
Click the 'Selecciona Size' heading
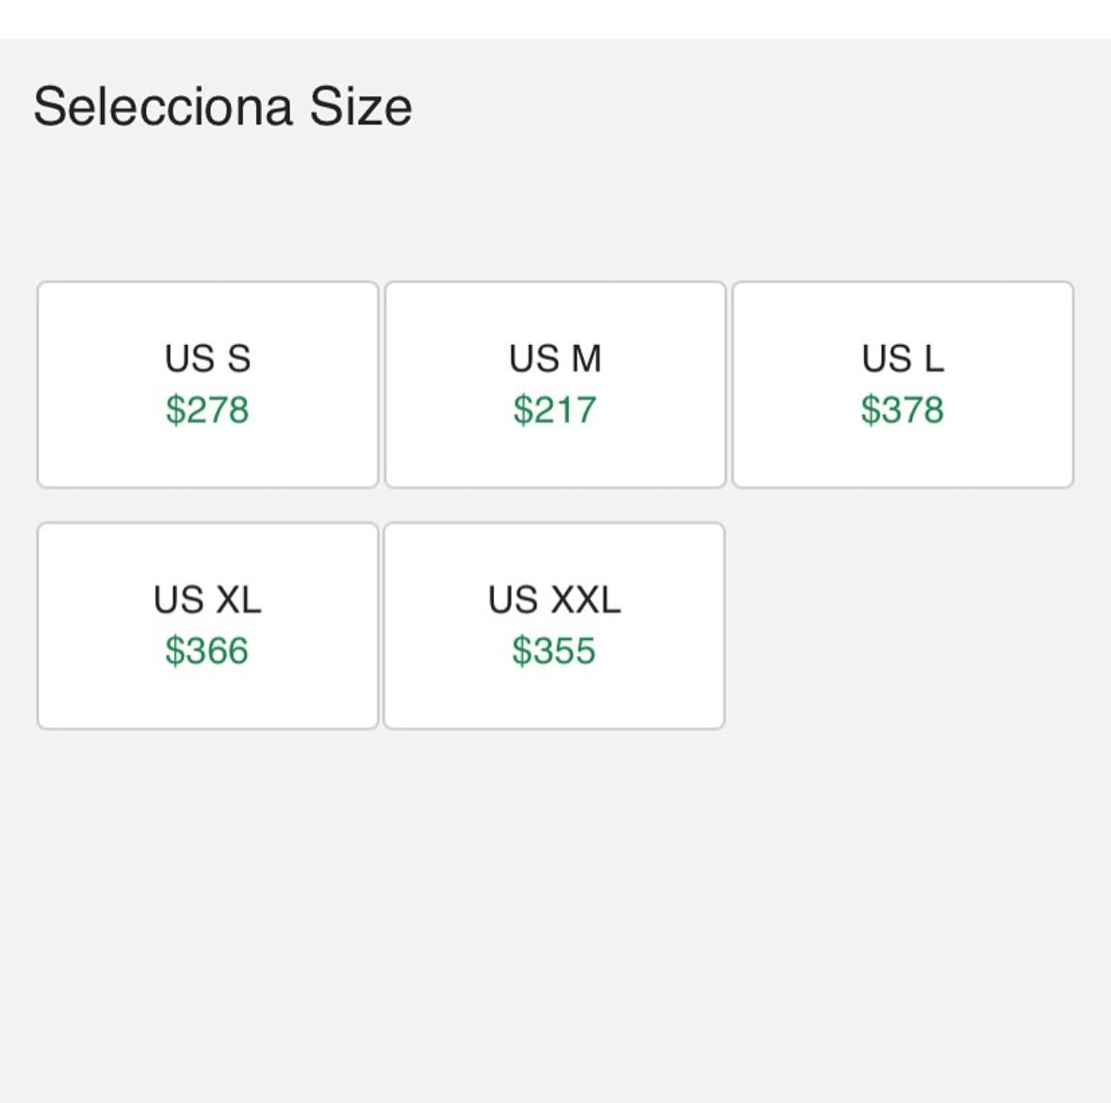click(x=222, y=107)
